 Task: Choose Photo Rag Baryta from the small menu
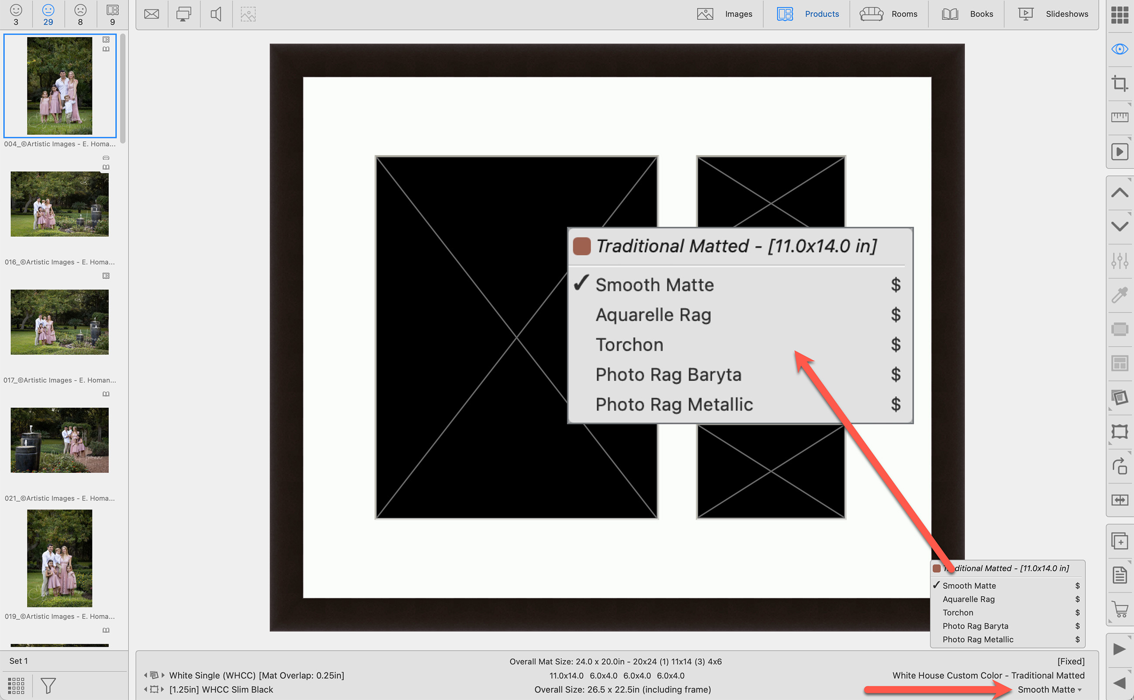coord(975,626)
